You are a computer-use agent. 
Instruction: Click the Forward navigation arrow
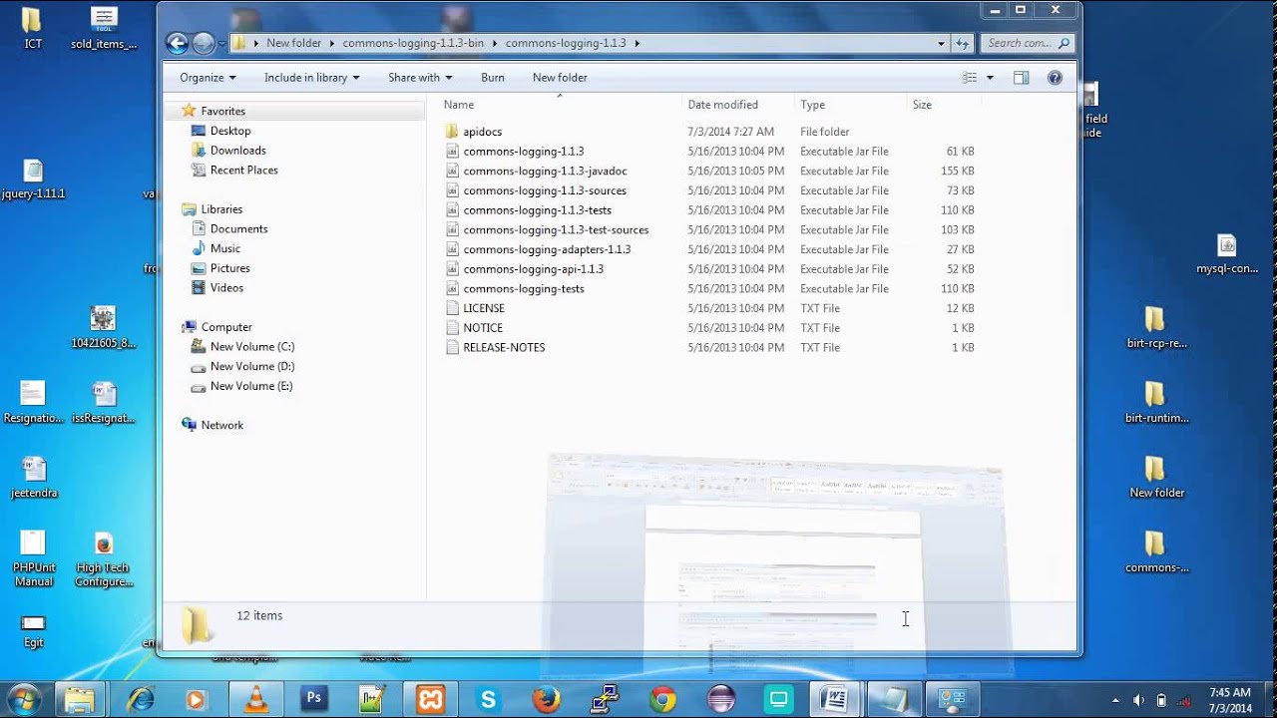point(203,43)
